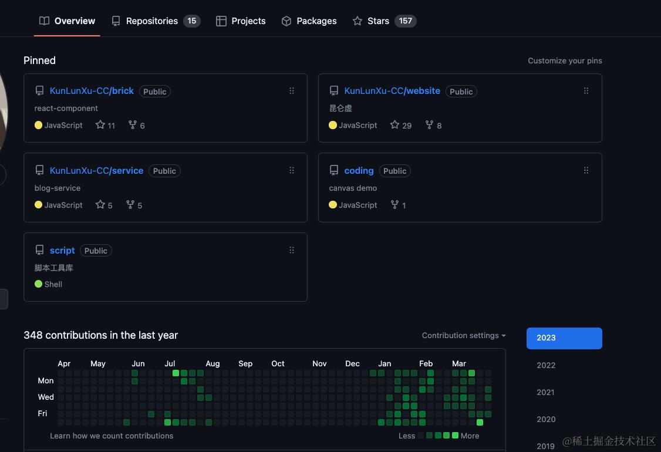Click the Public badge on script card
661x452 pixels.
(96, 251)
